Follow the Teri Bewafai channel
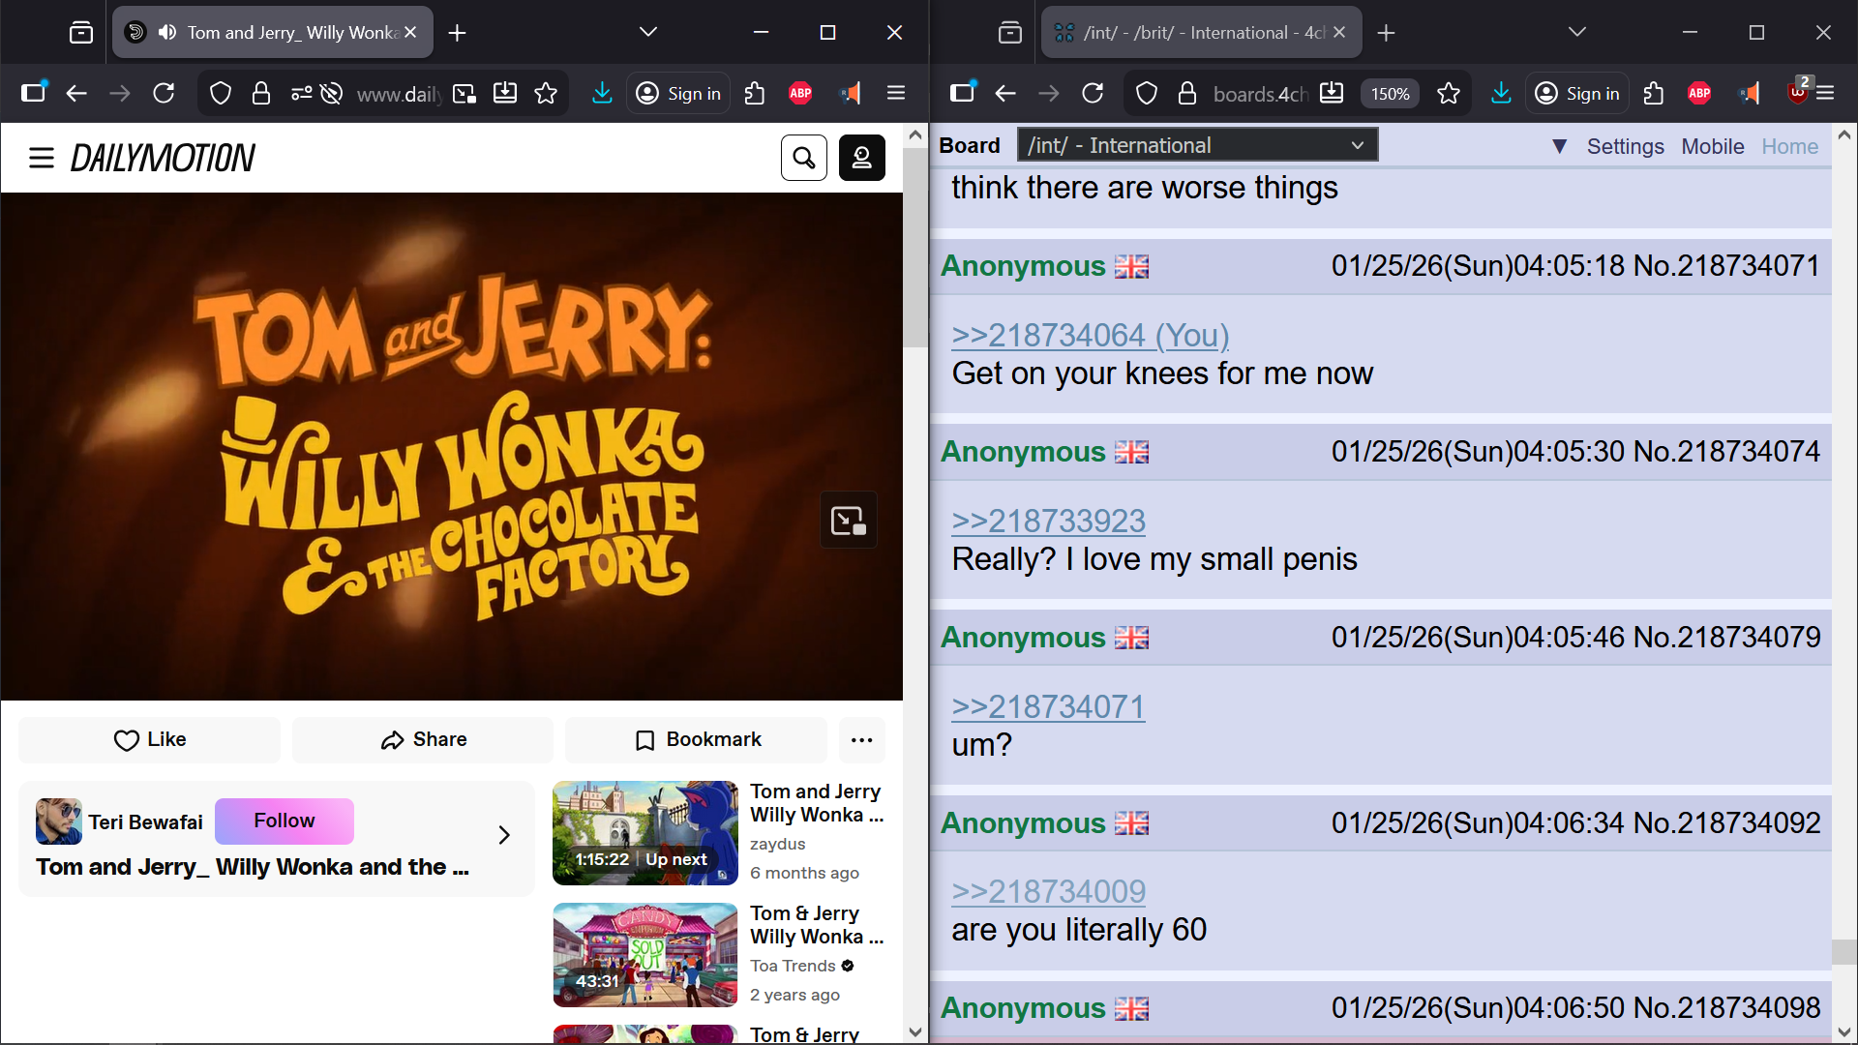Image resolution: width=1858 pixels, height=1045 pixels. click(284, 821)
